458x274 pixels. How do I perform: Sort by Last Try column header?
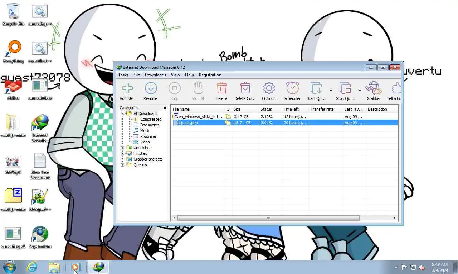(x=354, y=109)
